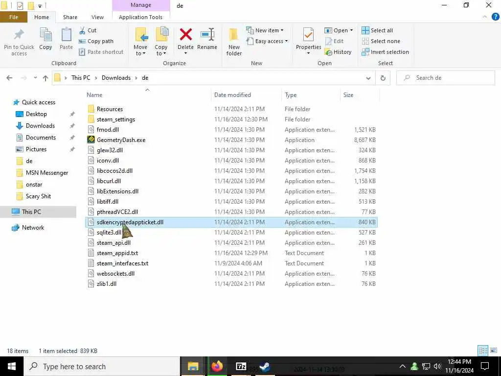501x376 pixels.
Task: Open 7-Zip from the taskbar
Action: click(x=241, y=366)
